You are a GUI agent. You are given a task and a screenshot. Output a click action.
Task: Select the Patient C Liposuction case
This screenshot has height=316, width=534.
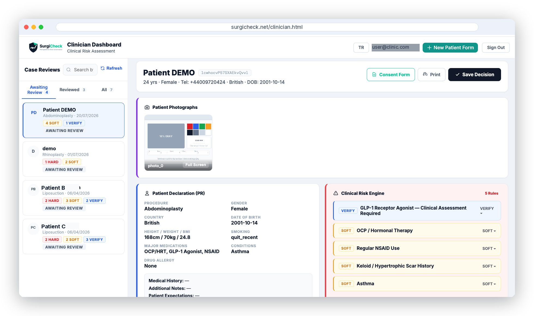point(74,237)
